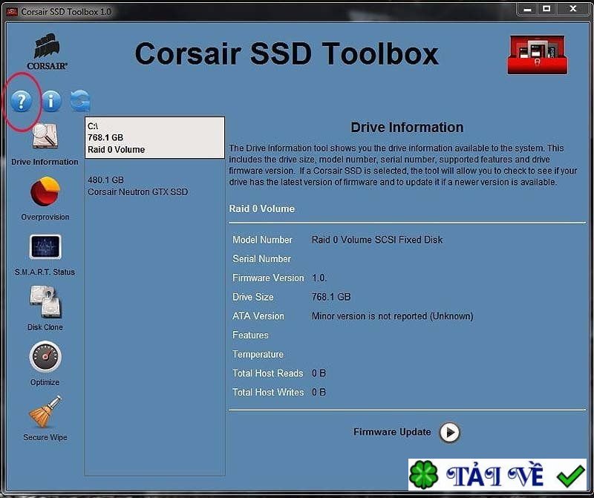Launch Secure Wipe with the broom icon
The height and width of the screenshot is (498, 594).
pos(43,412)
